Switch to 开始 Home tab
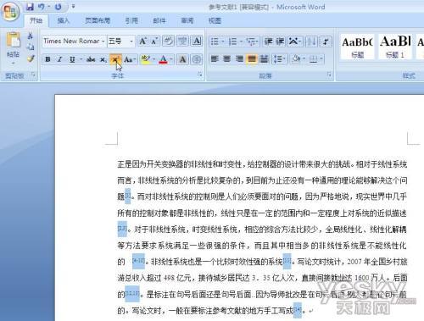Image resolution: width=424 pixels, height=321 pixels. [x=36, y=20]
